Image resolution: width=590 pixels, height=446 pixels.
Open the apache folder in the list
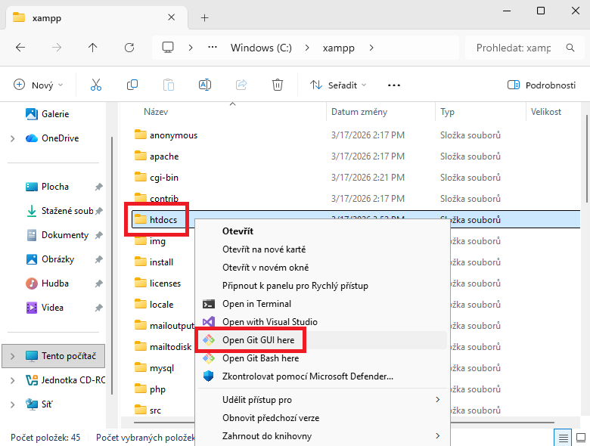(164, 156)
